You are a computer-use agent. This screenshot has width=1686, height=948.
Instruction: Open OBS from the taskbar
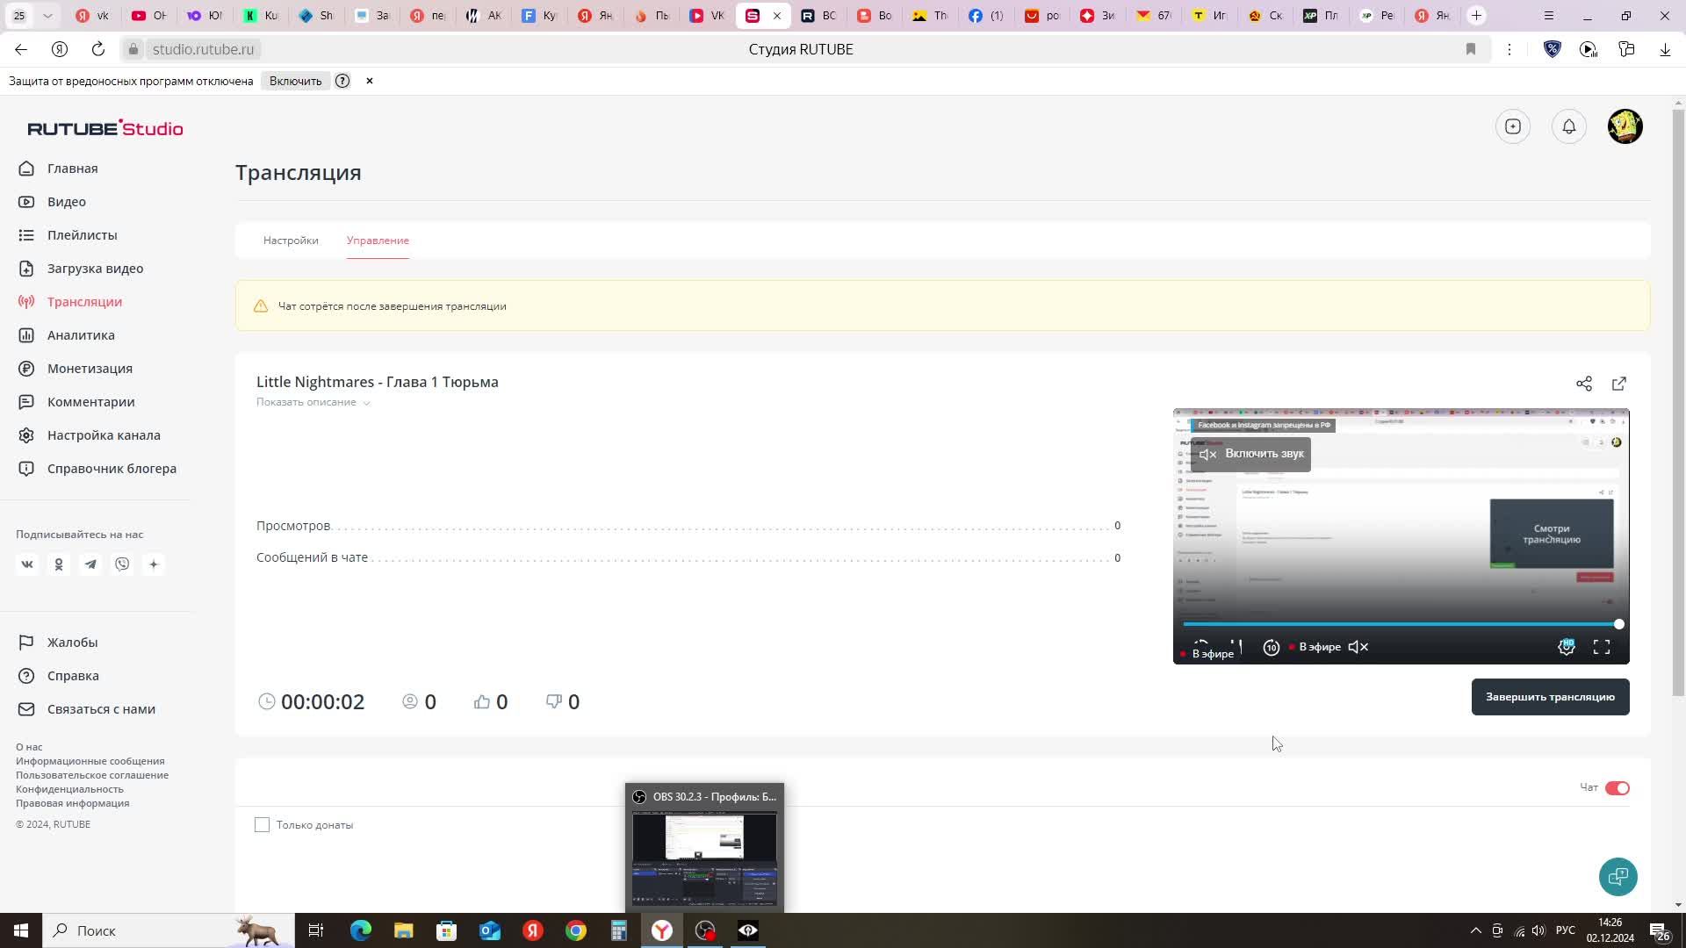click(x=705, y=930)
